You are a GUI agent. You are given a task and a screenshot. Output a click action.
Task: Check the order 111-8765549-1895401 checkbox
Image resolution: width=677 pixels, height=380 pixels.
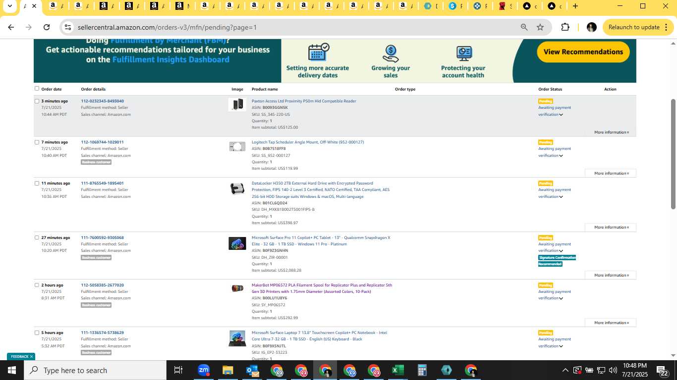37,183
